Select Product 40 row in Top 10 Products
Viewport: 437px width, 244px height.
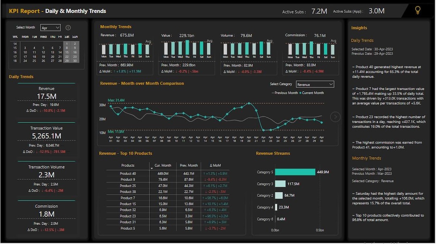tap(129, 172)
